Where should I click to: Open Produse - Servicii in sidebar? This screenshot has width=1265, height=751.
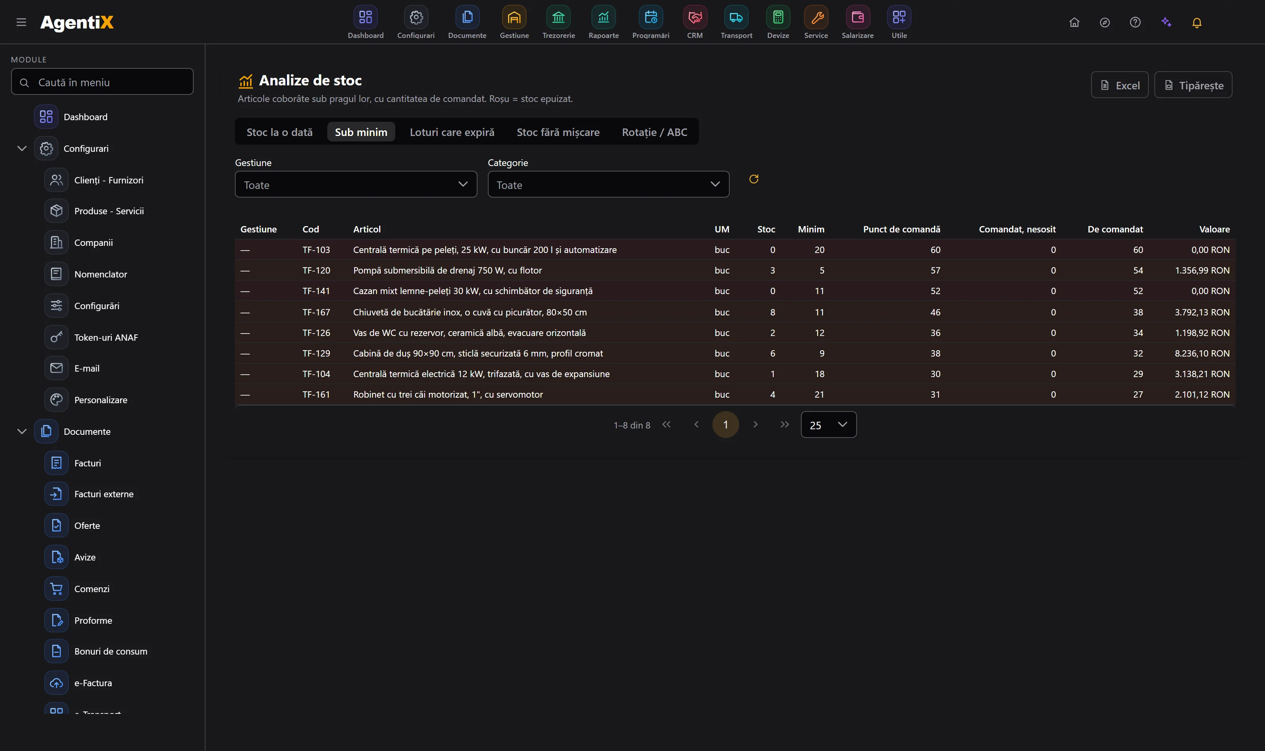coord(109,211)
